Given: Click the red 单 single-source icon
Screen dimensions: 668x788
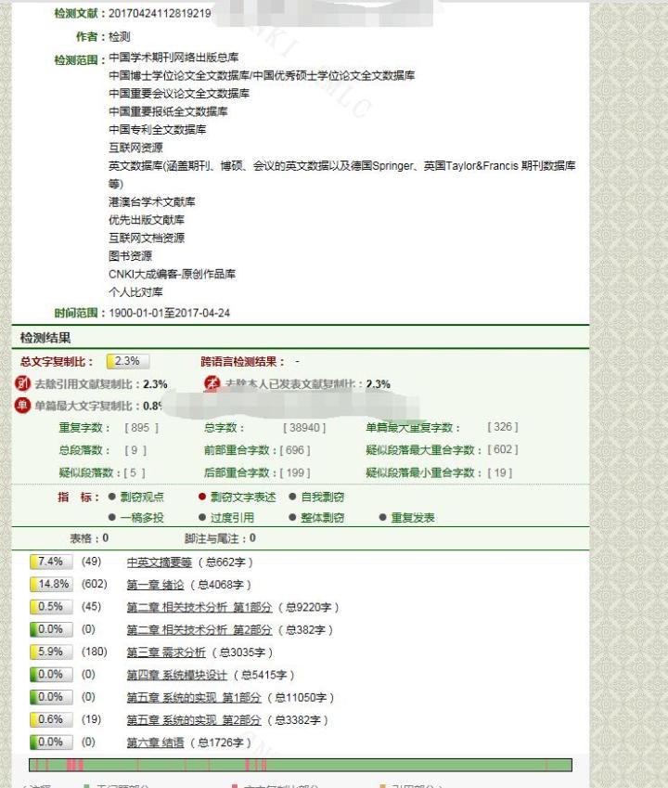Looking at the screenshot, I should pos(23,406).
